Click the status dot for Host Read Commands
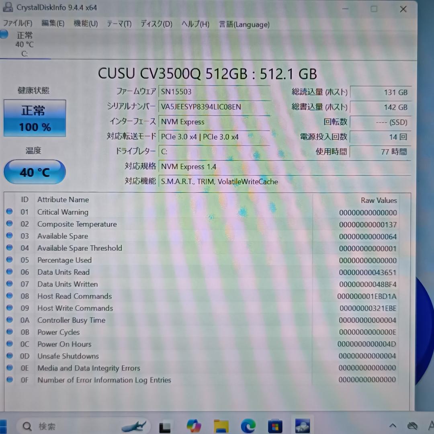Screen dimensions: 434x434 10,296
